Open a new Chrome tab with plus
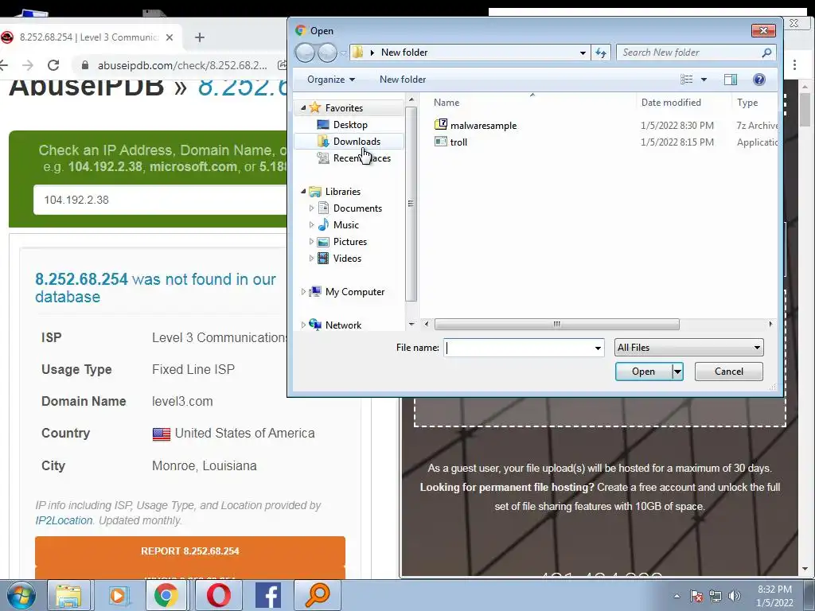The height and width of the screenshot is (611, 815). tap(200, 37)
